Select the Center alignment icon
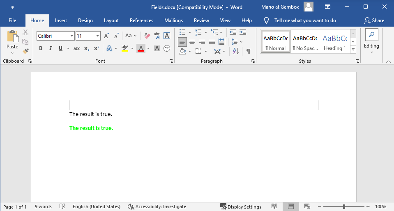Viewport: 394px width, 211px height. click(x=192, y=42)
